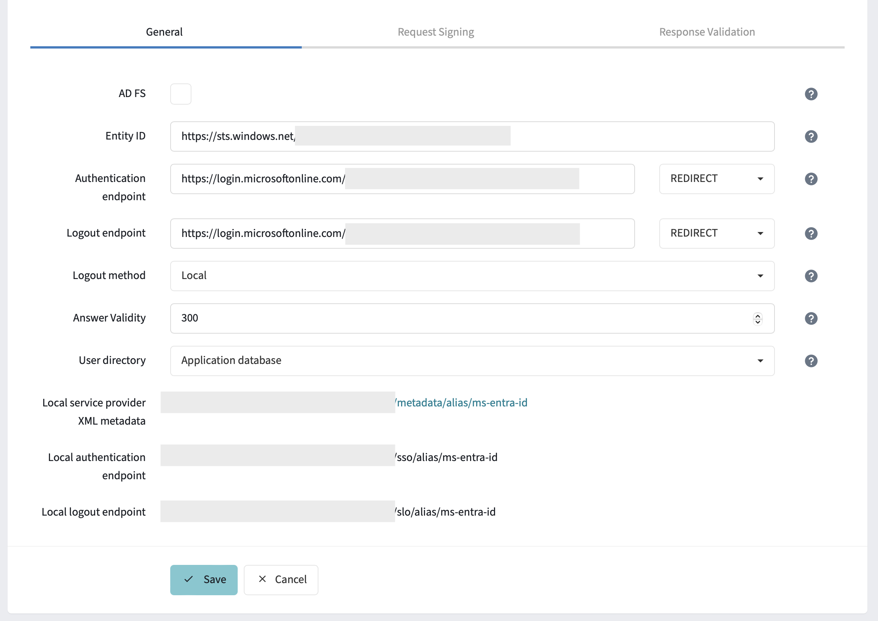
Task: Open help for the AD FS setting
Action: point(811,94)
